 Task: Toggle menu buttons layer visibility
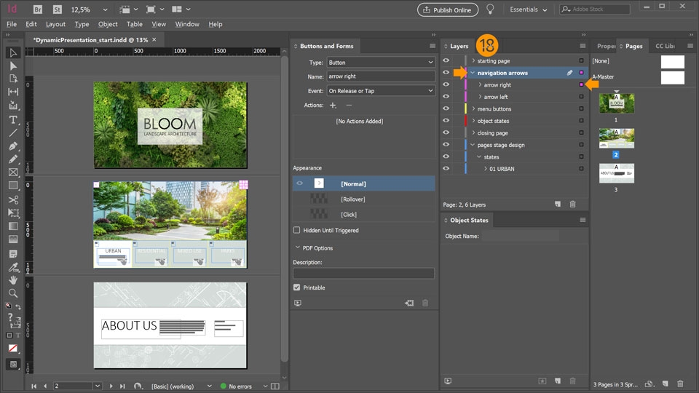click(x=446, y=108)
